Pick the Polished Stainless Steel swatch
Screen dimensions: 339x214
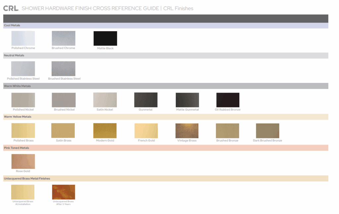click(x=23, y=69)
